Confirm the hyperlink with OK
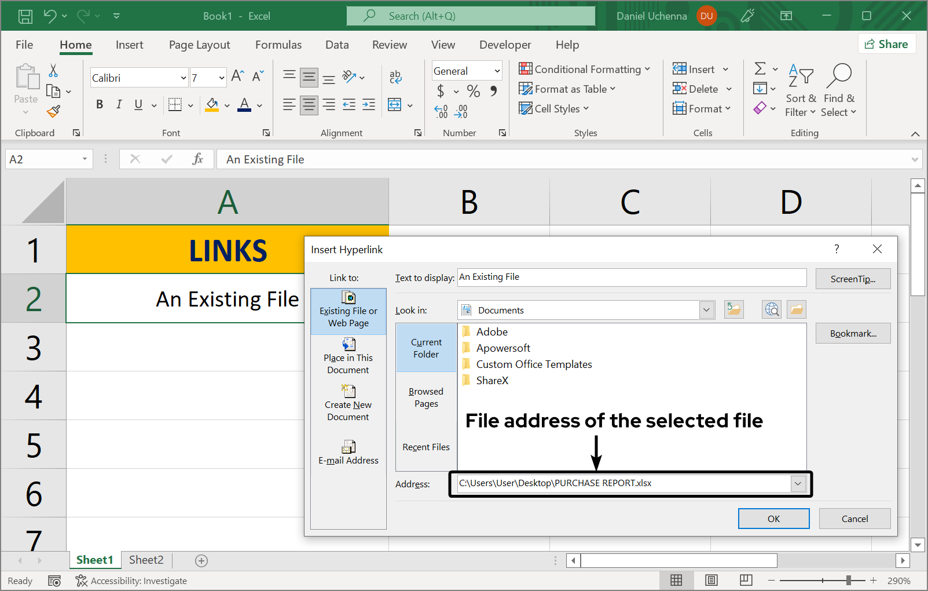 pos(773,518)
